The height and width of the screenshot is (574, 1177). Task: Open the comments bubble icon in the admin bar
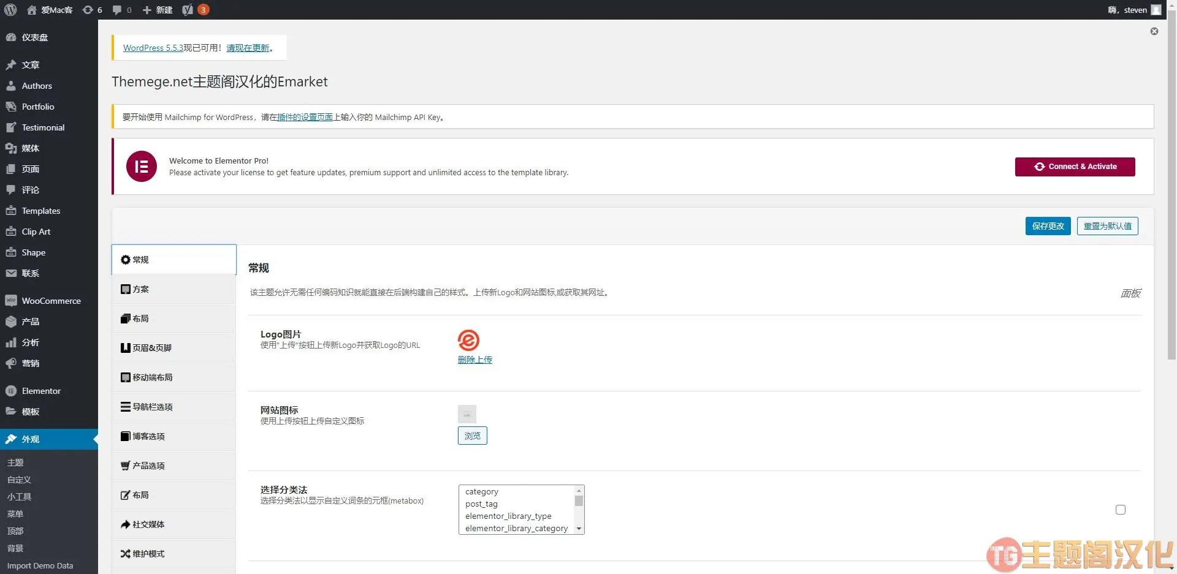(x=117, y=10)
